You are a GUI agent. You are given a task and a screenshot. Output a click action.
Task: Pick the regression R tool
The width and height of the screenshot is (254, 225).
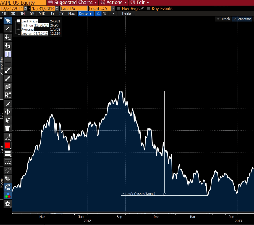tap(8, 95)
